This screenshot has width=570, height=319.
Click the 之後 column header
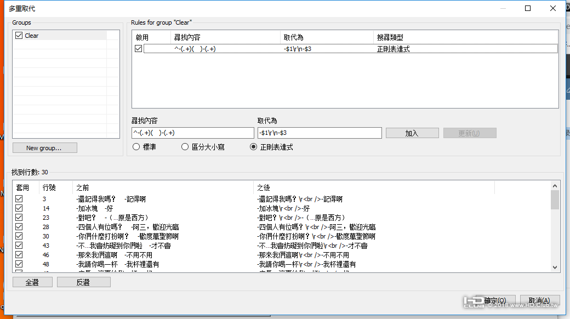click(374, 187)
